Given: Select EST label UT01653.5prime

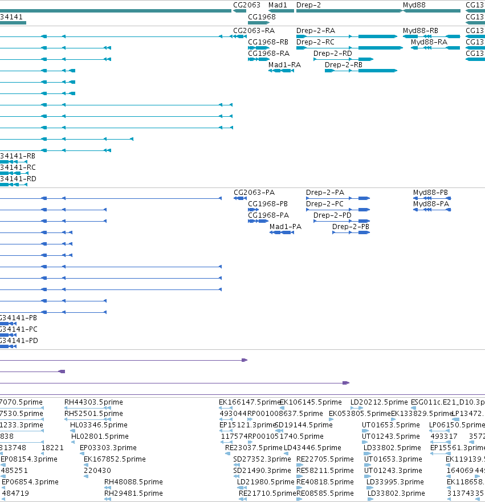Looking at the screenshot, I should tap(390, 425).
